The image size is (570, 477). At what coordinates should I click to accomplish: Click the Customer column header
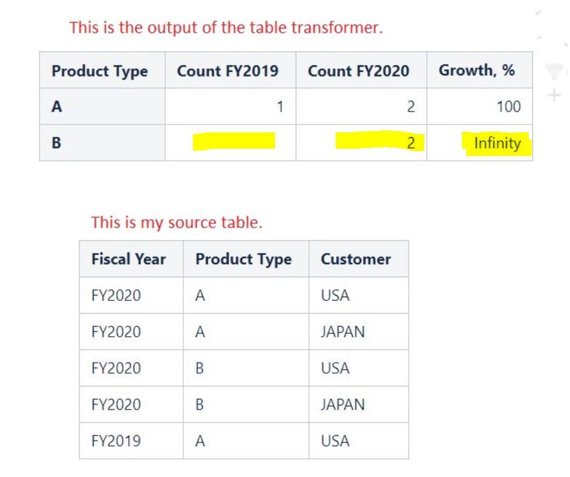359,259
